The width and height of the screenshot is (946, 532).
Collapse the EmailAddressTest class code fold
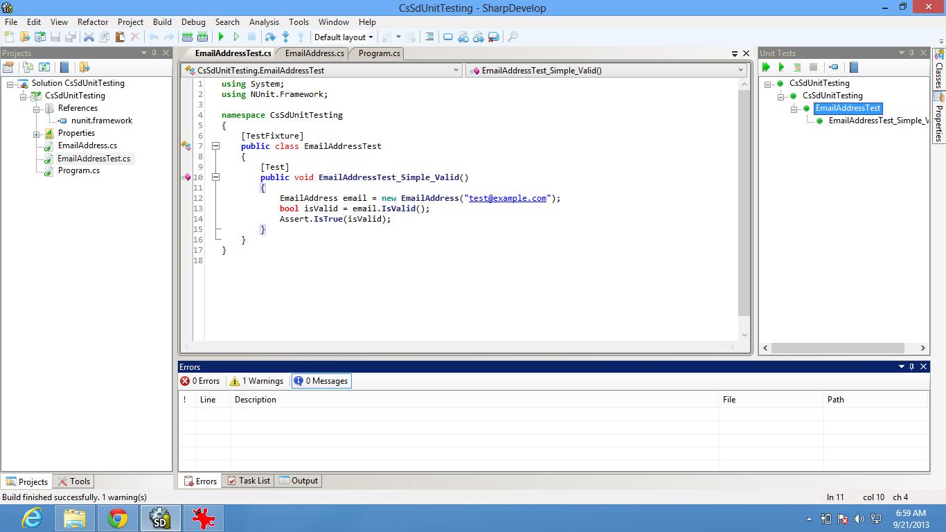(215, 146)
